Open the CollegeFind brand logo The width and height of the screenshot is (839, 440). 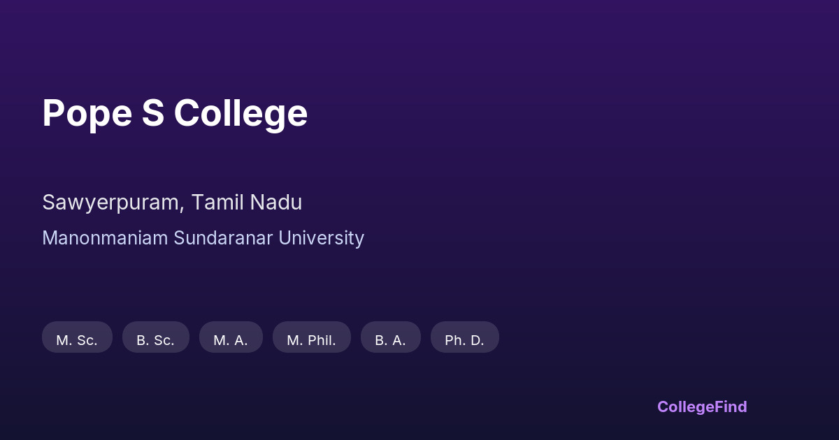point(701,406)
